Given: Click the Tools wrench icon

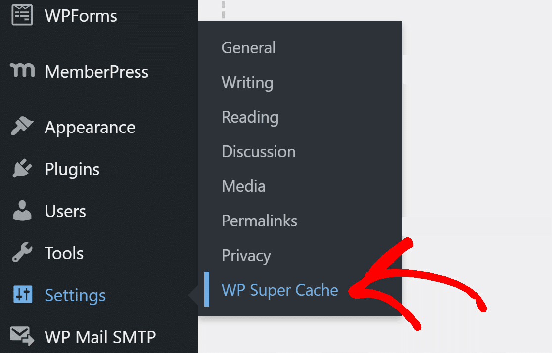Looking at the screenshot, I should click(22, 252).
